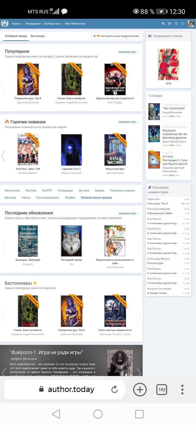Screen dimensions: 196x425
Task: Open the Постапокалипсис genre link
Action: pyautogui.click(x=48, y=198)
